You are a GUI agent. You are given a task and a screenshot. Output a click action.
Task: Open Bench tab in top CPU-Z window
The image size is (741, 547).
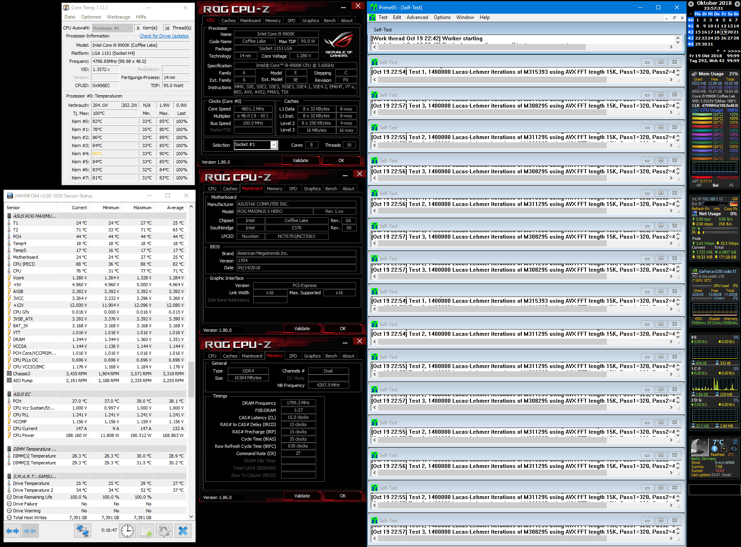click(x=330, y=21)
